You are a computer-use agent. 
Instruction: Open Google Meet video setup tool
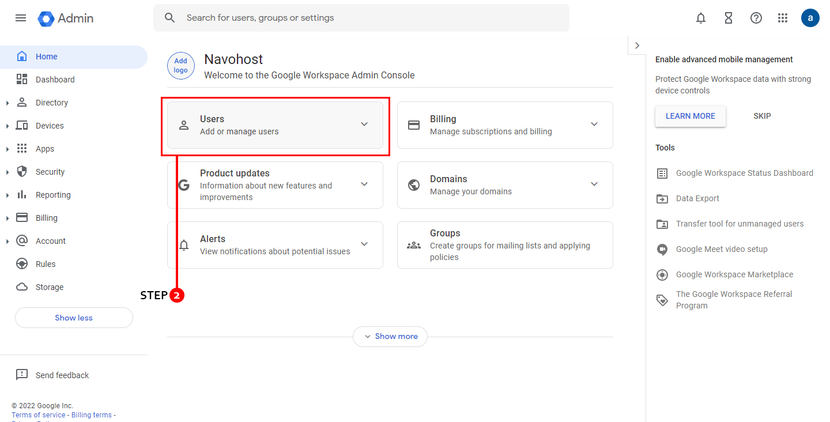click(722, 249)
